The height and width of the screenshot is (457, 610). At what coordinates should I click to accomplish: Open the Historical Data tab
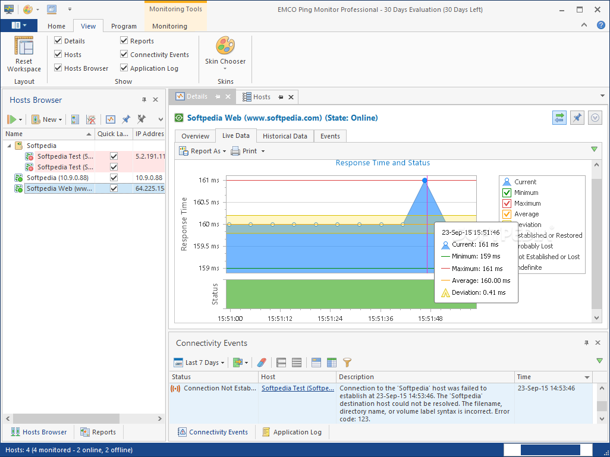pyautogui.click(x=285, y=136)
